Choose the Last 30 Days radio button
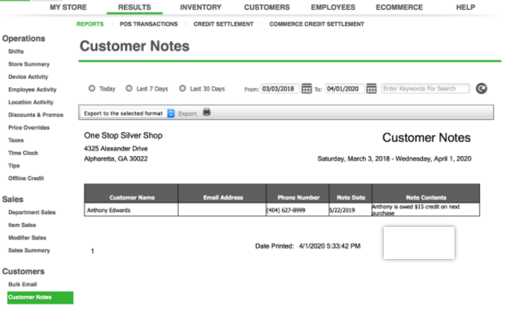Screen dimensions: 510x313 (x=183, y=89)
